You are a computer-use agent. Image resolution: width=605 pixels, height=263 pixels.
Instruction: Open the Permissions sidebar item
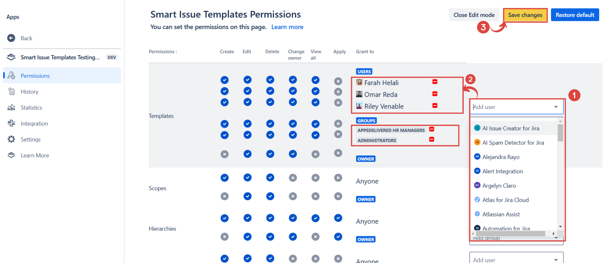(x=35, y=76)
